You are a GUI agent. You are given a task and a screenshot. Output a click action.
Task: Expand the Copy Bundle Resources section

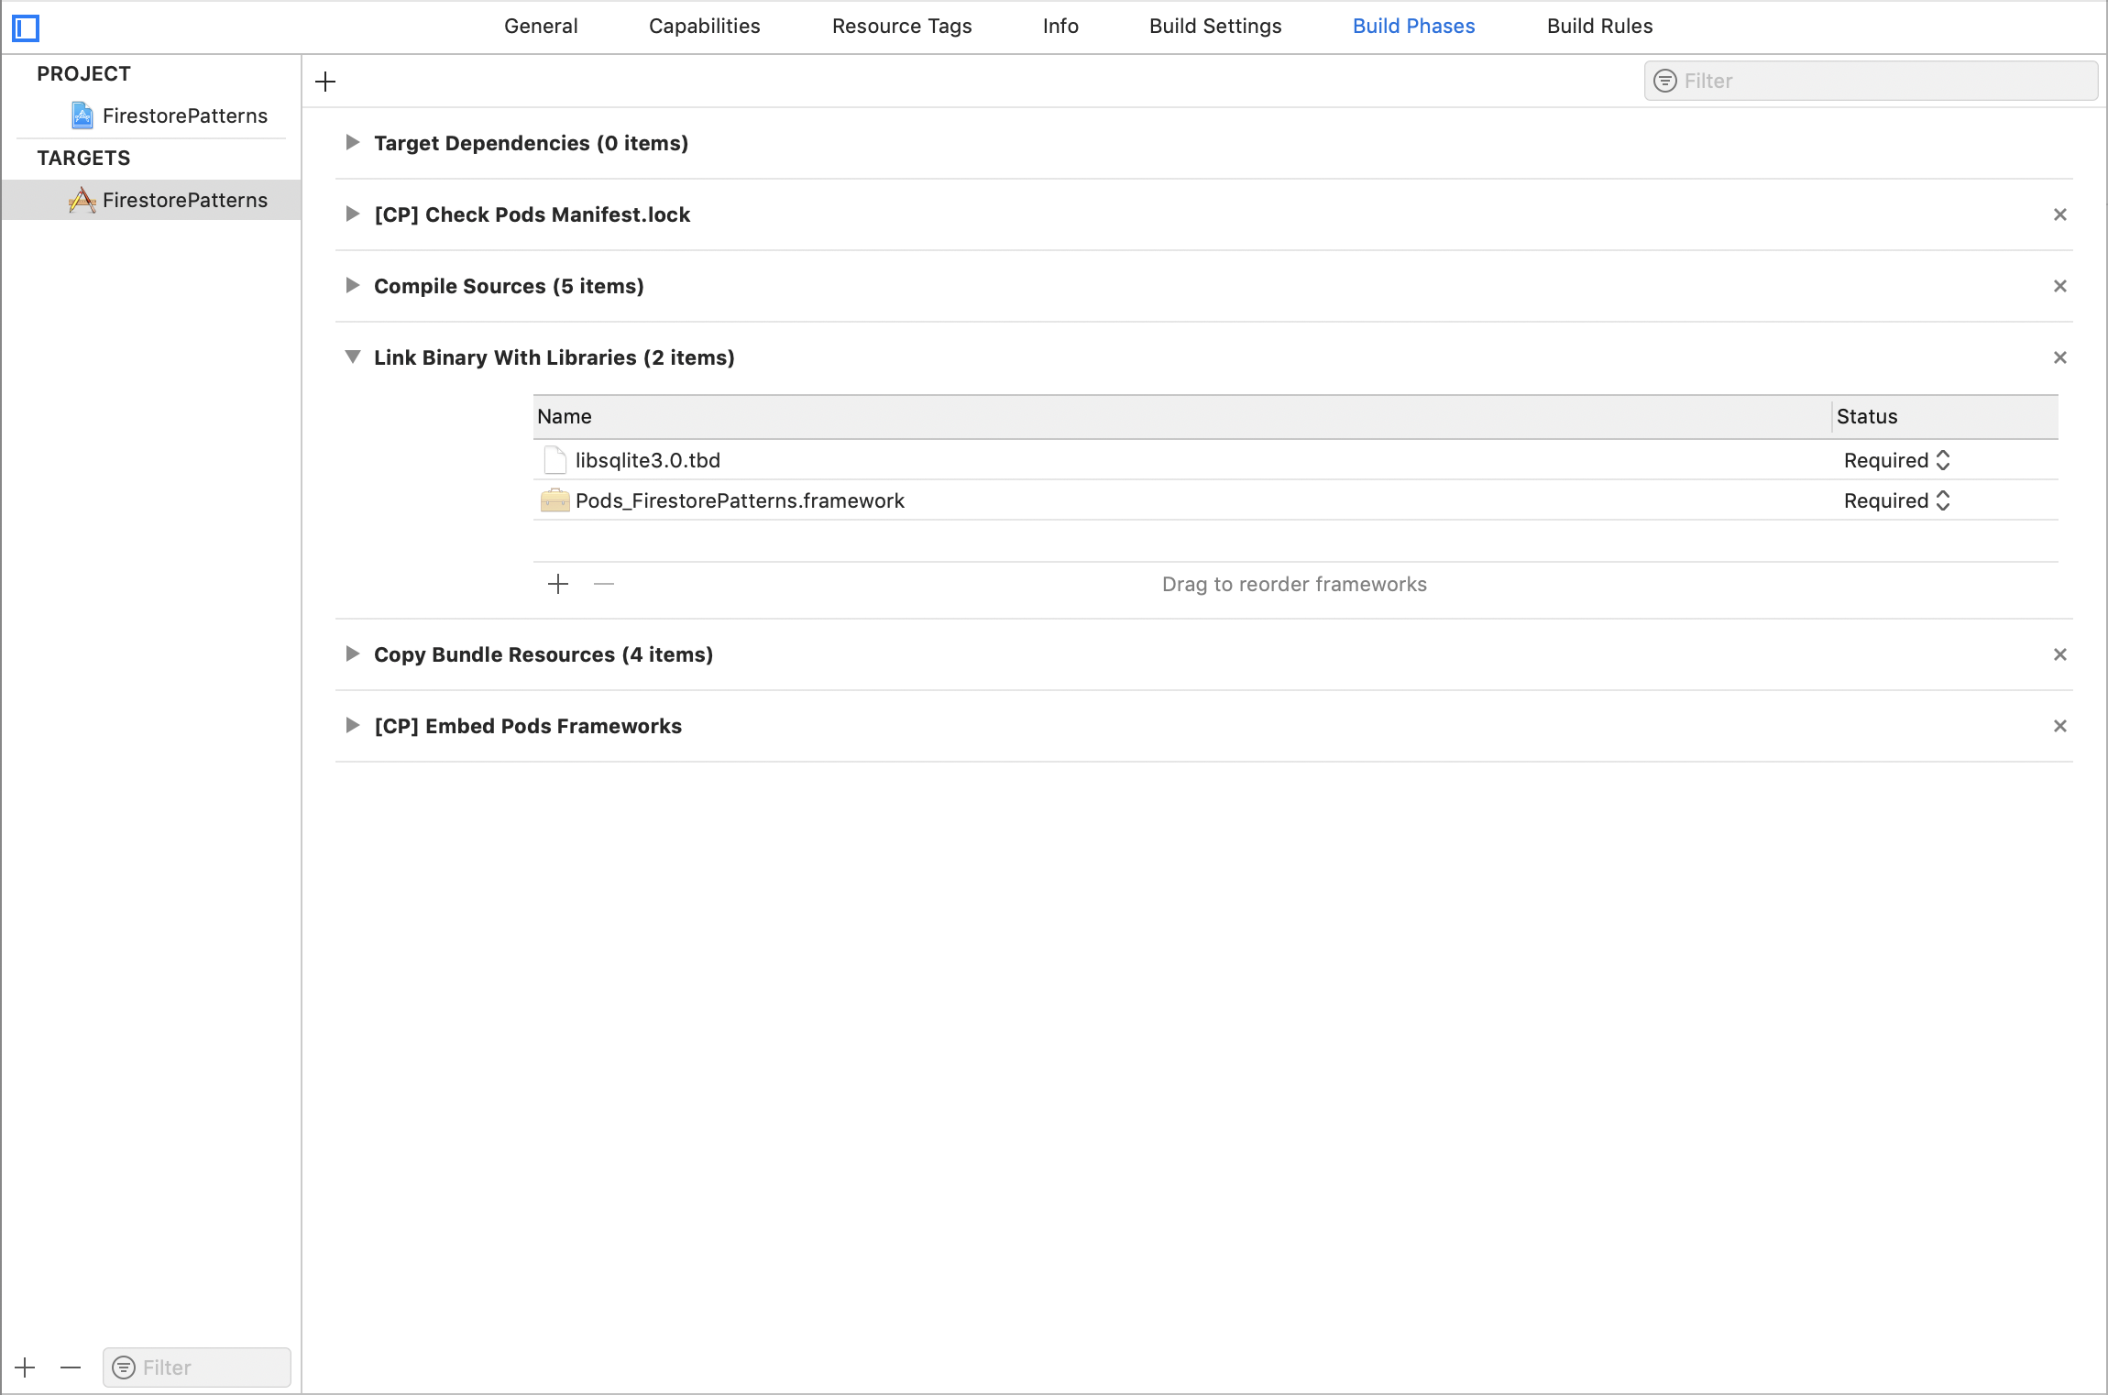(x=353, y=654)
